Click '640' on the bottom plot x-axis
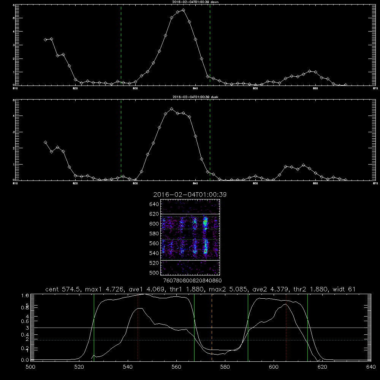The height and width of the screenshot is (380, 380). (371, 367)
